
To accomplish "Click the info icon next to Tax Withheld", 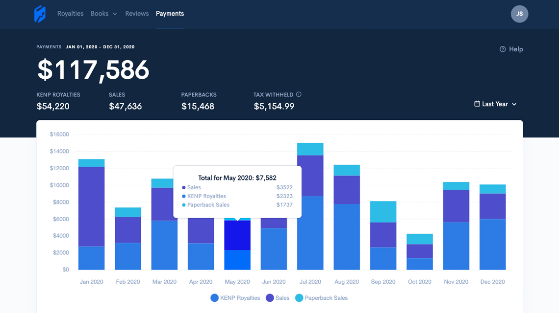I will (x=300, y=94).
